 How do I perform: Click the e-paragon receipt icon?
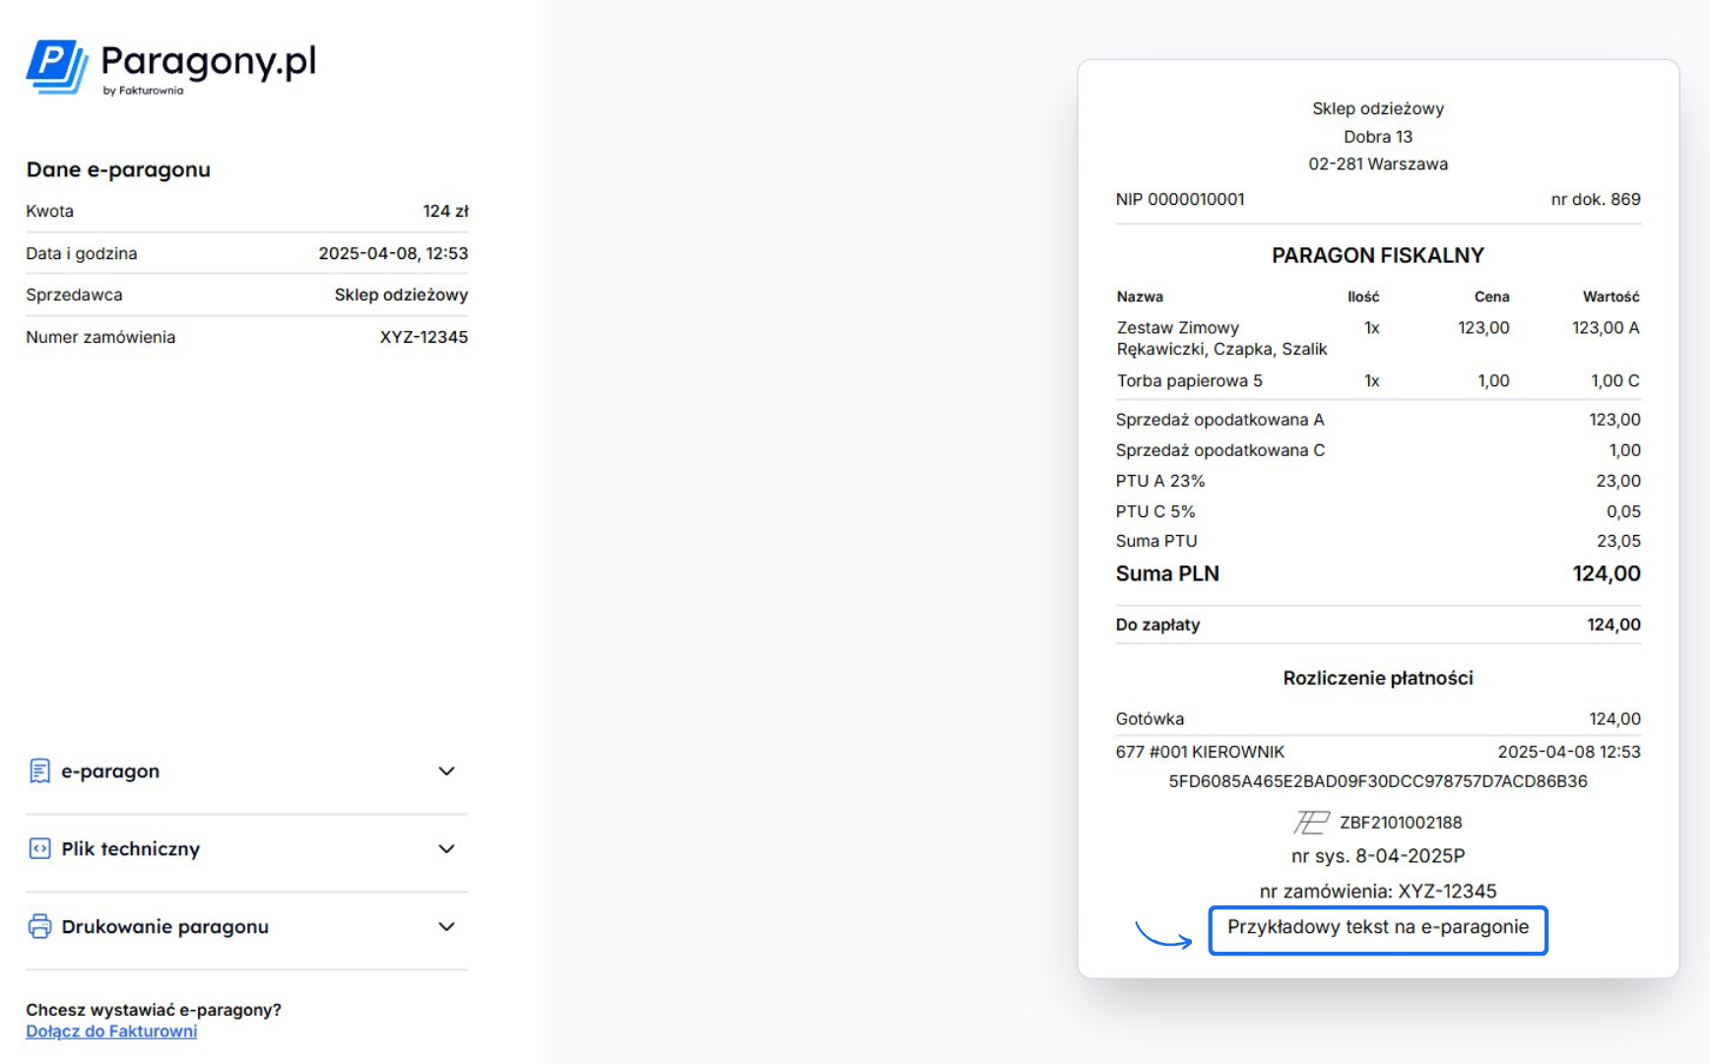click(39, 770)
